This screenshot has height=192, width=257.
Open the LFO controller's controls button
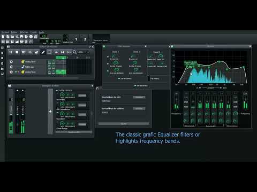pos(139,97)
